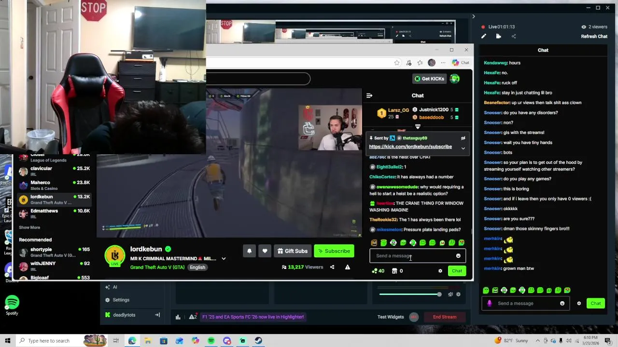
Task: Click the Gift Subs button
Action: pyautogui.click(x=293, y=251)
